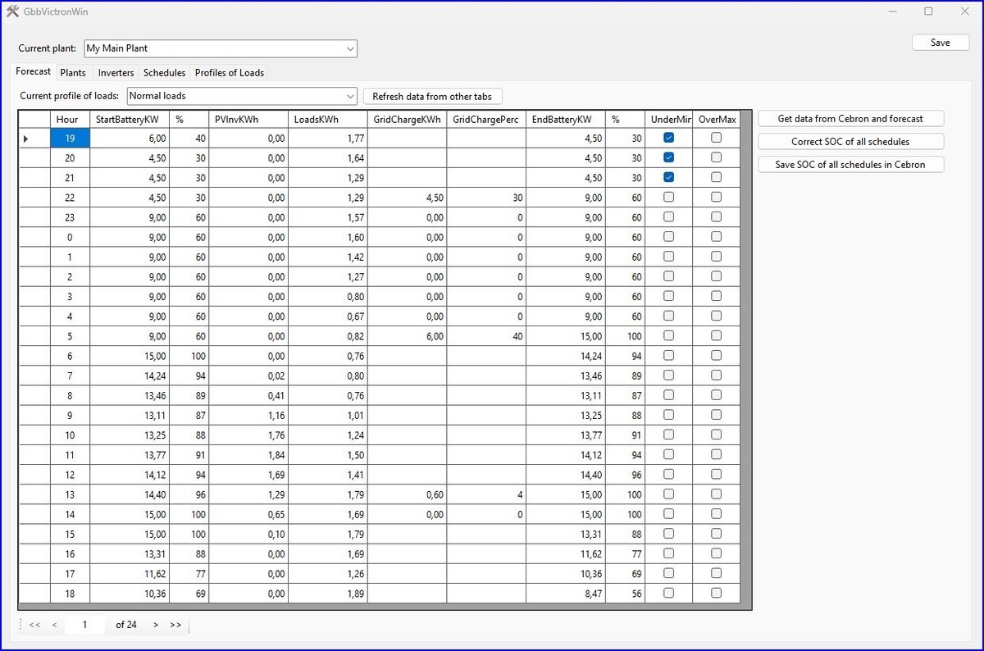Check OverMax for hour 13
The image size is (984, 651).
tap(716, 494)
